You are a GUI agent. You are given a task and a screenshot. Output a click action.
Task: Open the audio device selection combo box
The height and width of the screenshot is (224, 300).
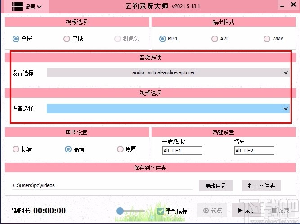coord(168,72)
